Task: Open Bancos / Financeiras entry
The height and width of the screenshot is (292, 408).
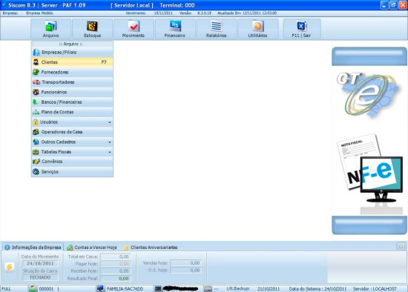Action: [x=72, y=102]
